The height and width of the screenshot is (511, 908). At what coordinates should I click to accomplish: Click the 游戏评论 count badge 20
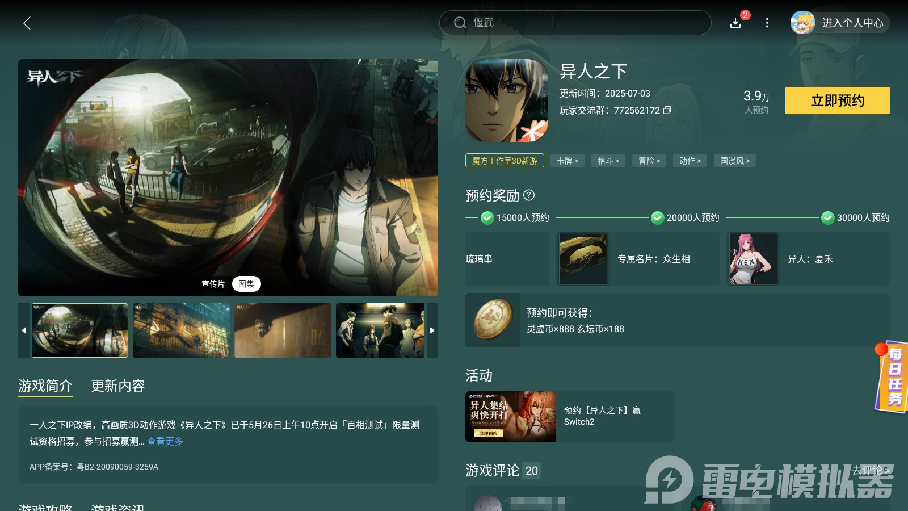[532, 471]
